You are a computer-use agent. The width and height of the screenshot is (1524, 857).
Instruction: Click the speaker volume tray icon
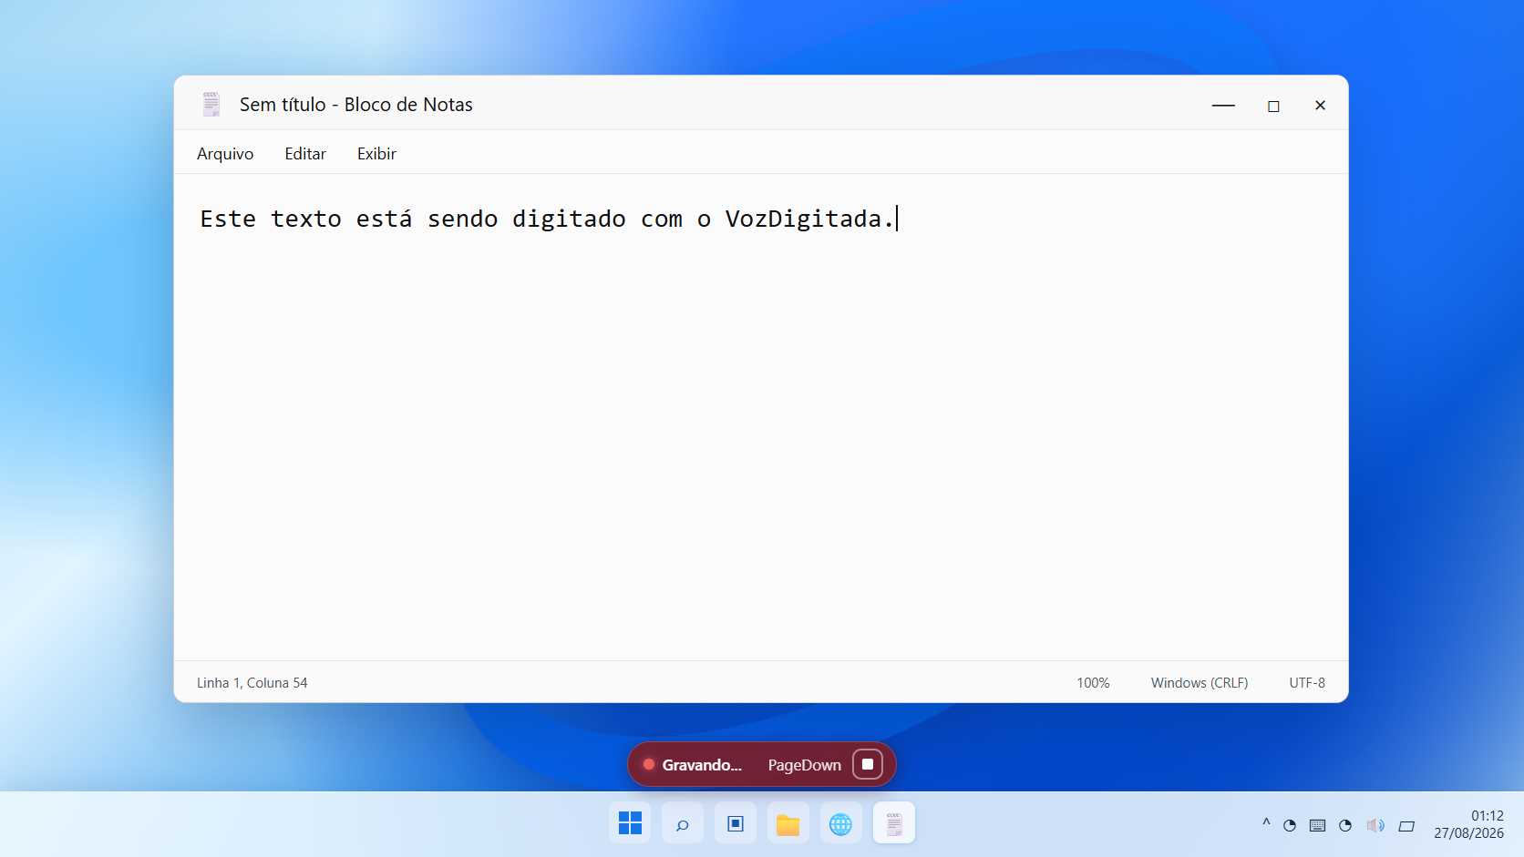(x=1375, y=825)
